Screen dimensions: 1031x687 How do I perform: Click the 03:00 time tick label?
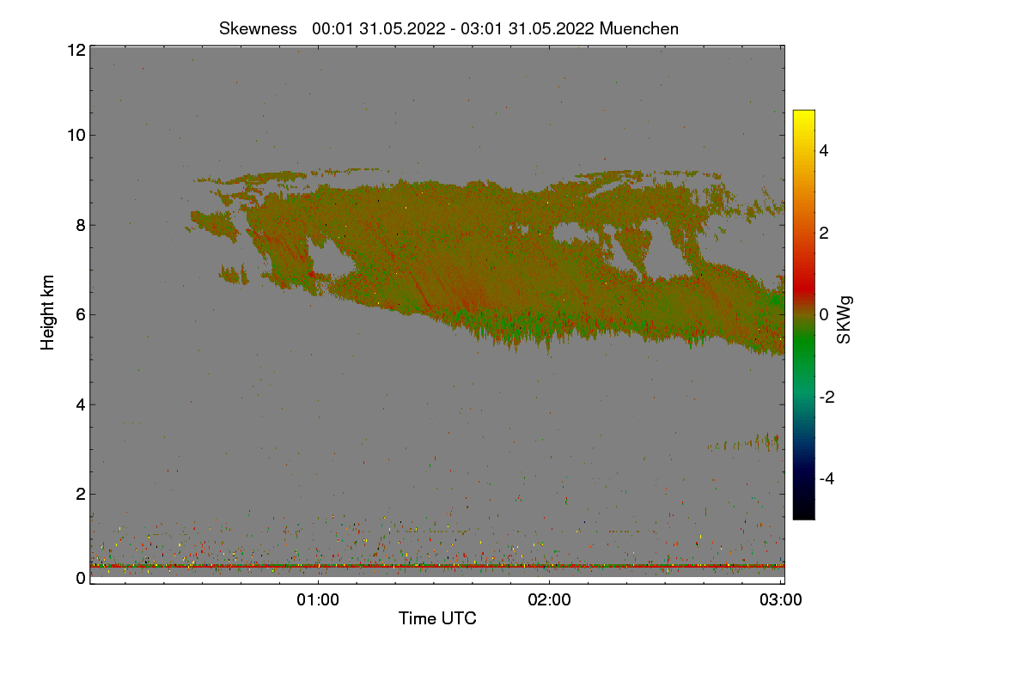coord(781,600)
